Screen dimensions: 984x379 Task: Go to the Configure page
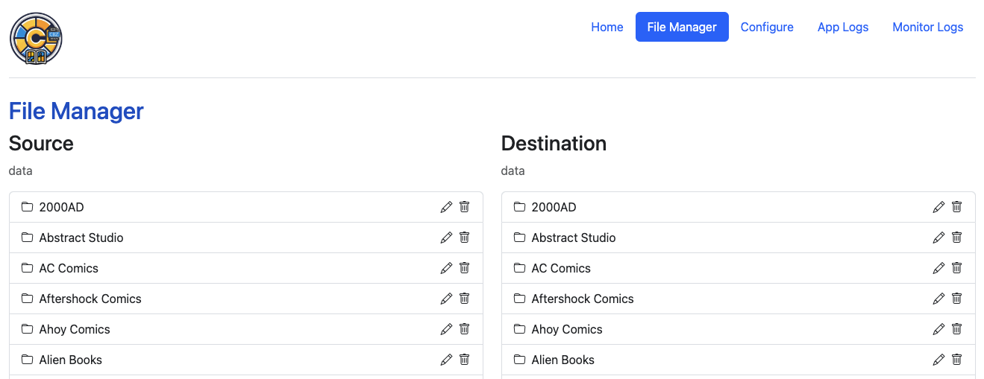[x=766, y=27]
